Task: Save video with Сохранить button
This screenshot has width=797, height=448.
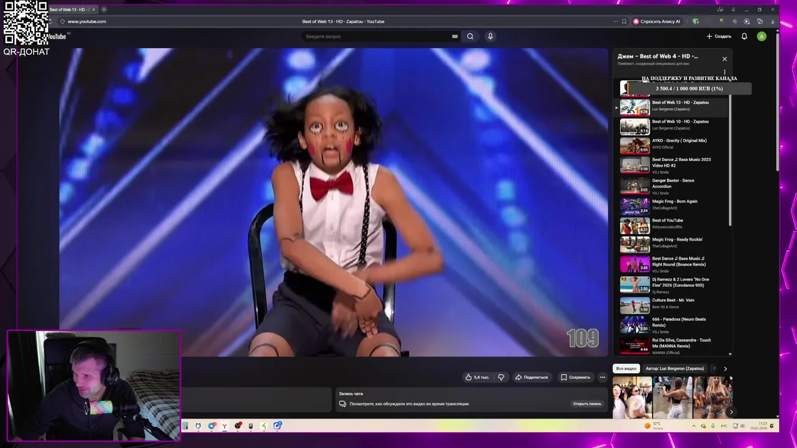Action: pyautogui.click(x=575, y=377)
